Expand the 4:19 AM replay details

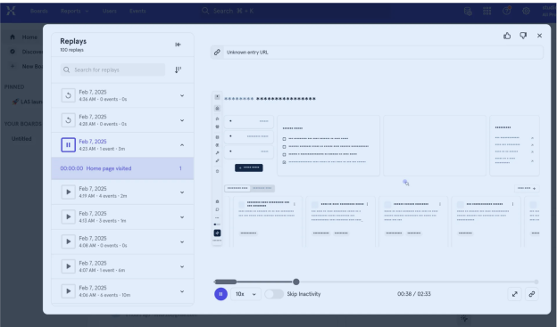[182, 192]
